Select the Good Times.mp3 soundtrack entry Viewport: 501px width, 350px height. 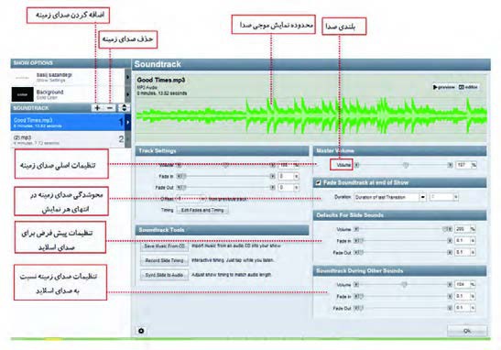pos(68,122)
